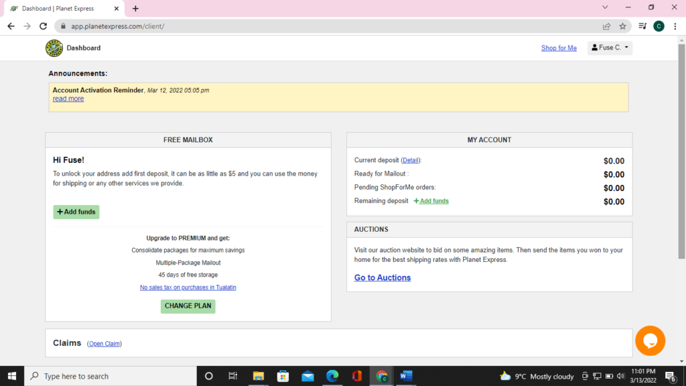Click the Pending ShopForMe orders label
The height and width of the screenshot is (386, 686).
click(x=395, y=188)
